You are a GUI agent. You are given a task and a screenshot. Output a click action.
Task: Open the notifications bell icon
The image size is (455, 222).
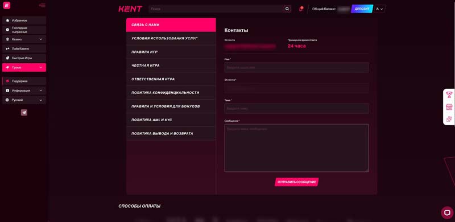point(301,9)
